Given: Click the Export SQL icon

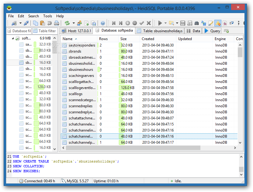Looking at the screenshot, I should [86, 23].
